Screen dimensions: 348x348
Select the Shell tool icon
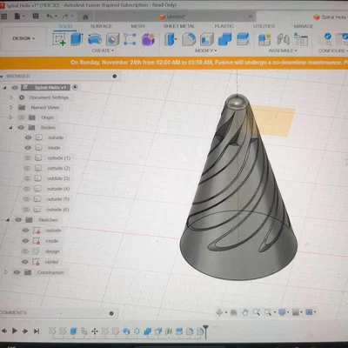click(207, 39)
